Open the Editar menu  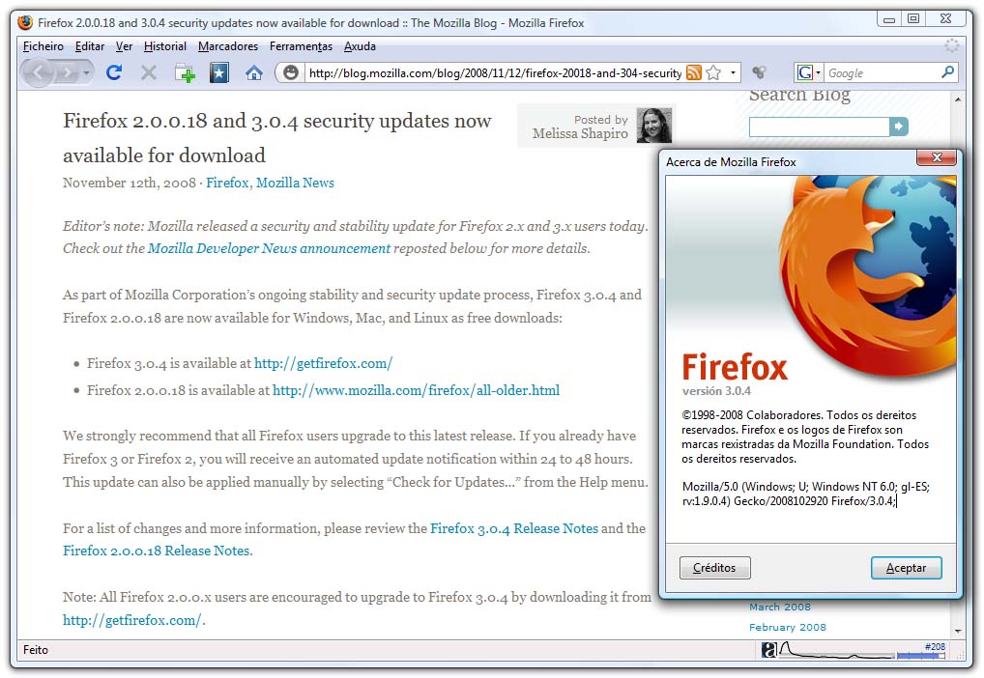pyautogui.click(x=90, y=46)
